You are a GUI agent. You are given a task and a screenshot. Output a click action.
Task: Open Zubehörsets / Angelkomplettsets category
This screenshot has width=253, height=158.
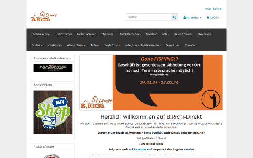(x=143, y=45)
